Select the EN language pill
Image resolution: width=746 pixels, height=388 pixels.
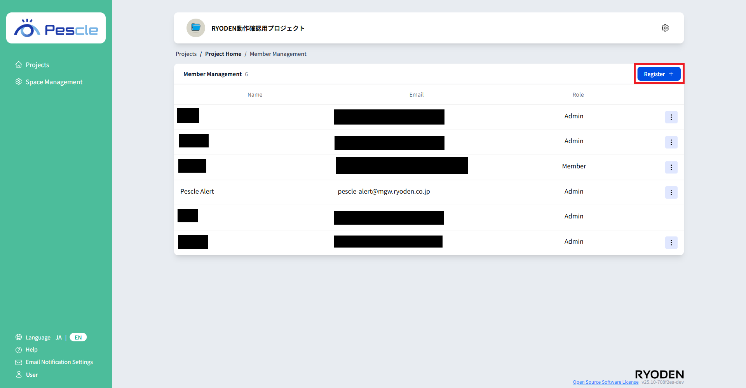tap(78, 337)
